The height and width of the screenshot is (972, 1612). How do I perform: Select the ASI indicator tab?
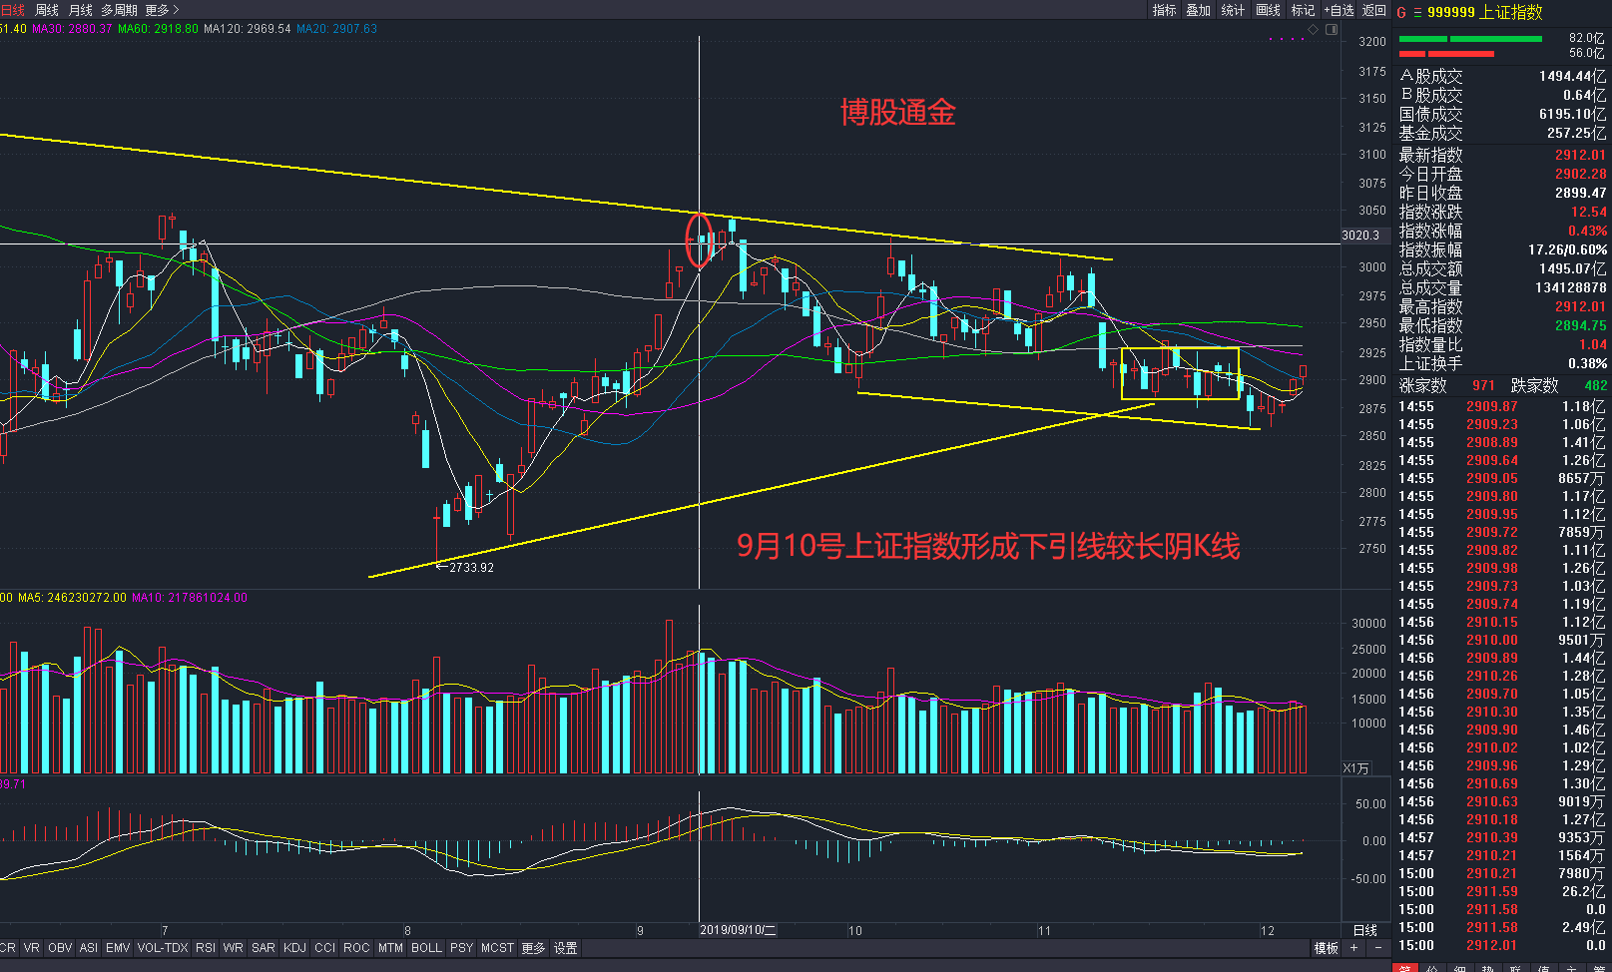point(89,948)
